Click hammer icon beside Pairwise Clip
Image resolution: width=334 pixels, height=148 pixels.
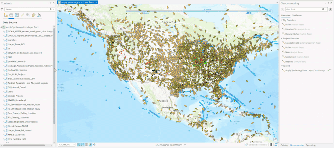(283, 29)
